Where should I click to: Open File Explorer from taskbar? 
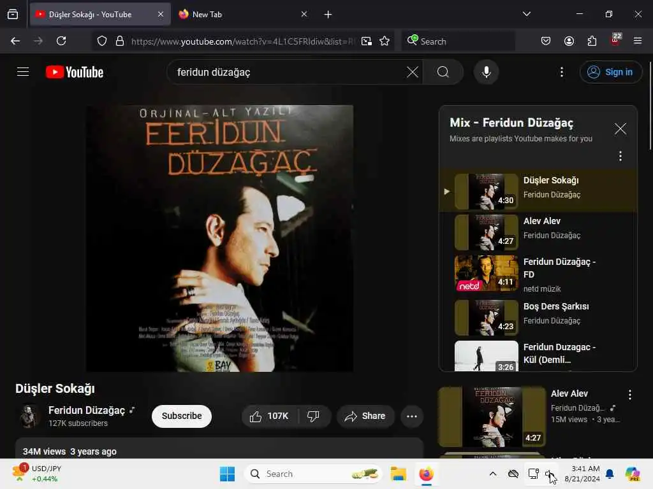[398, 474]
